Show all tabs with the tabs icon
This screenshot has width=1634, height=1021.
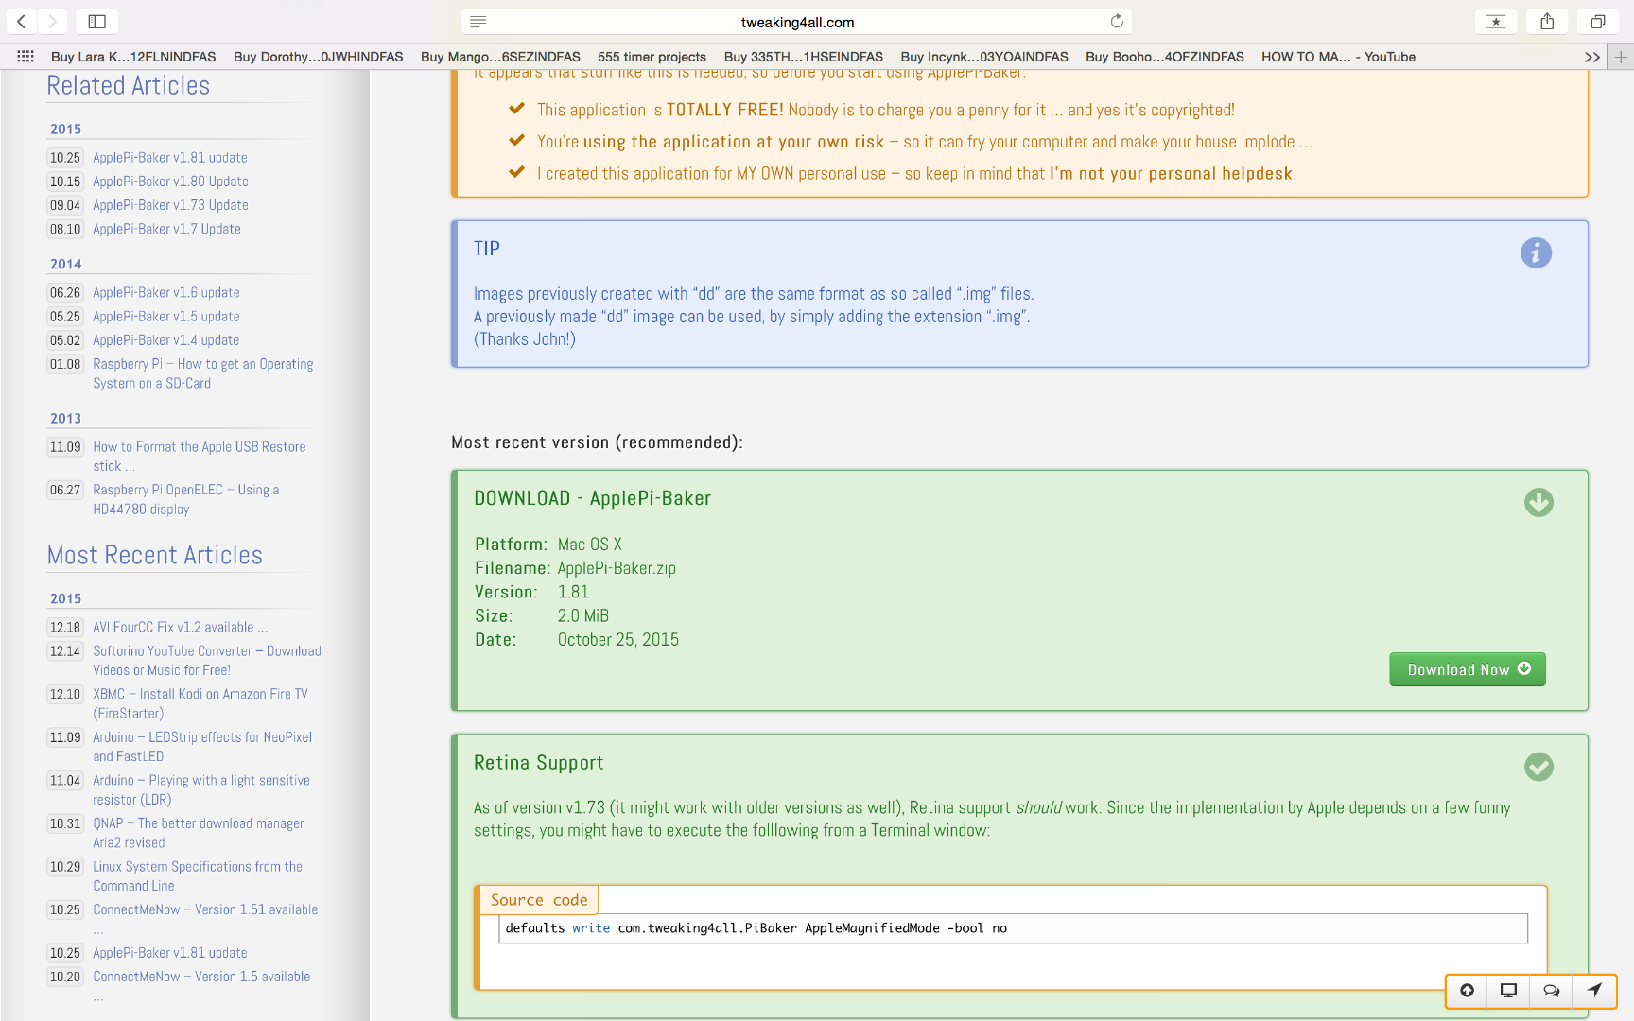tap(1598, 21)
